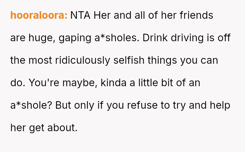Click the word "ridiculously" in the comment

(x=83, y=61)
